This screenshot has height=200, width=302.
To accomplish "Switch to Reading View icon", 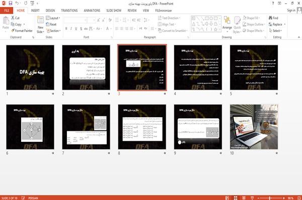I will (244, 198).
